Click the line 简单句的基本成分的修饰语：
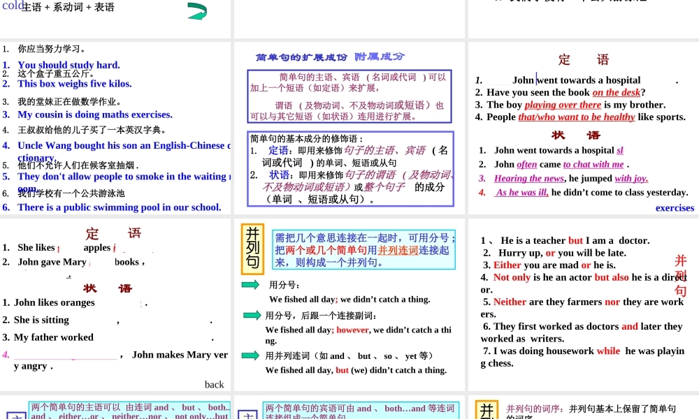 point(307,138)
